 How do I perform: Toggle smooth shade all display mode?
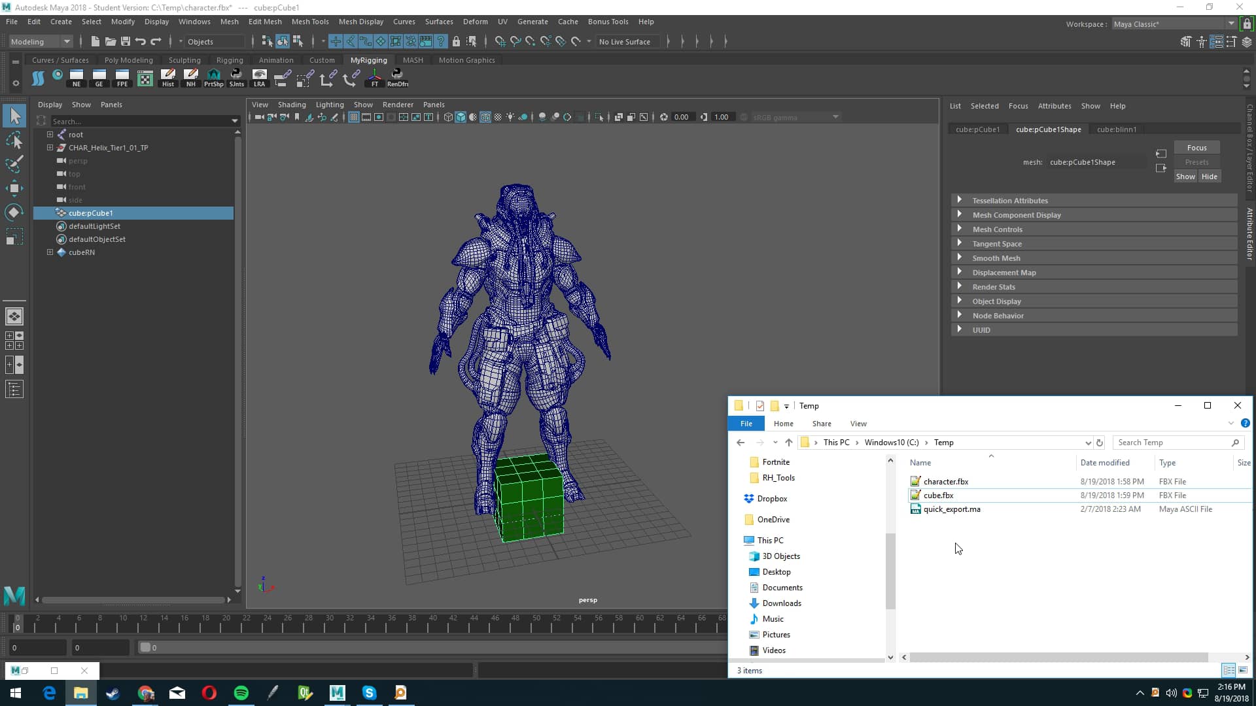(461, 117)
